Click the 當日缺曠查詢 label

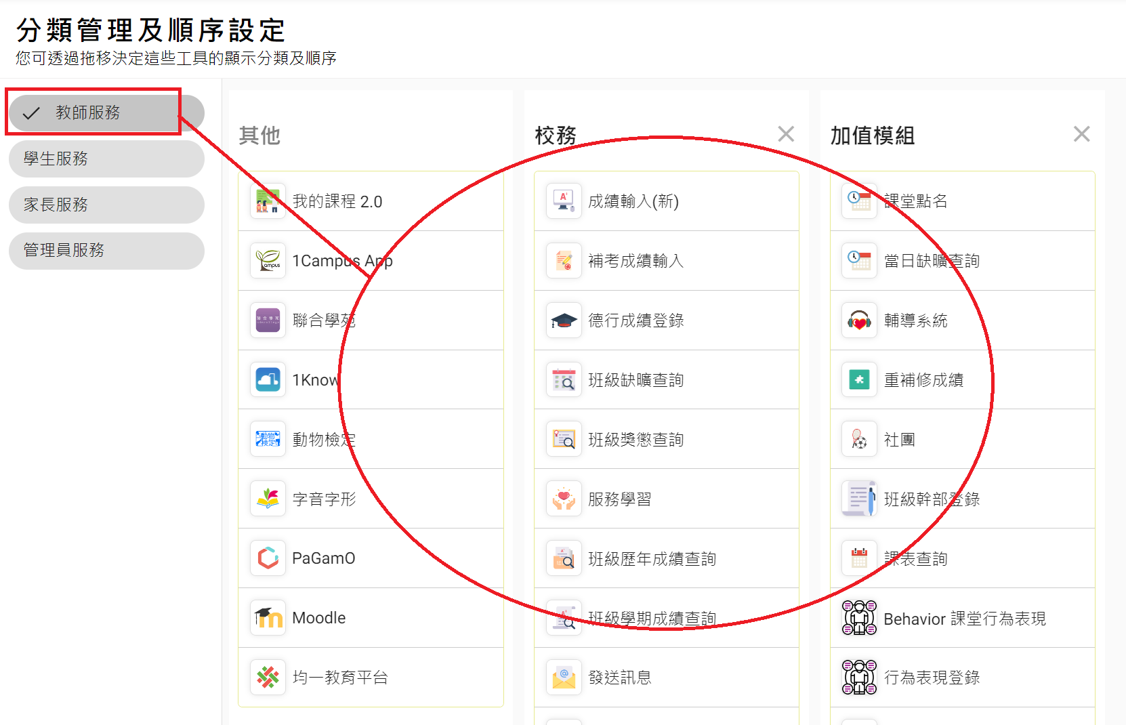coord(932,261)
